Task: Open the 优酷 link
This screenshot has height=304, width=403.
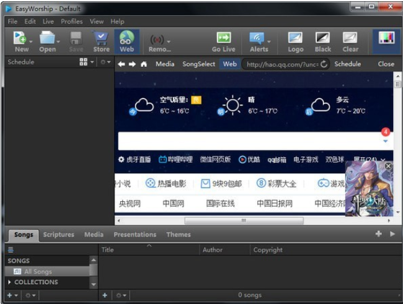Action: click(x=249, y=160)
